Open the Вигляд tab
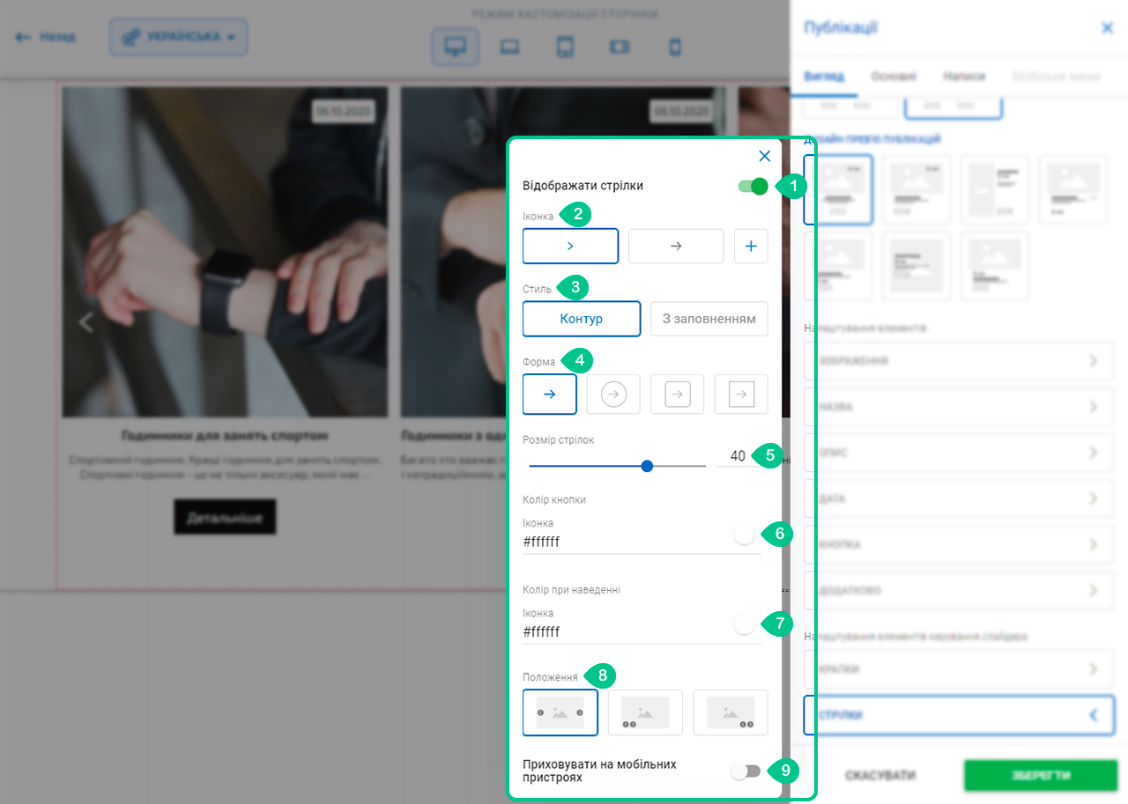Viewport: 1128px width, 804px height. tap(824, 77)
